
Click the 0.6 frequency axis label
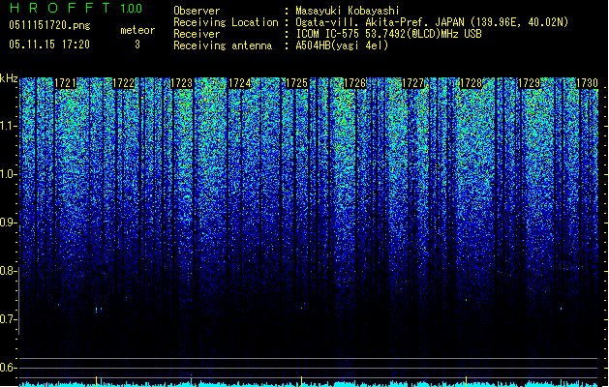click(9, 368)
